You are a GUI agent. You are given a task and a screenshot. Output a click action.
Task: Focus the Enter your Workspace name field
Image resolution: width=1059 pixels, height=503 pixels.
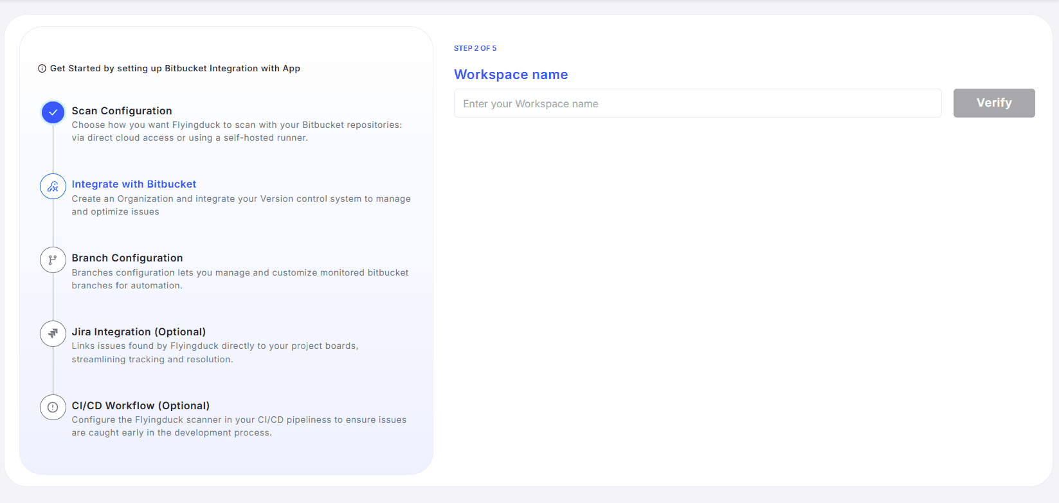click(698, 103)
